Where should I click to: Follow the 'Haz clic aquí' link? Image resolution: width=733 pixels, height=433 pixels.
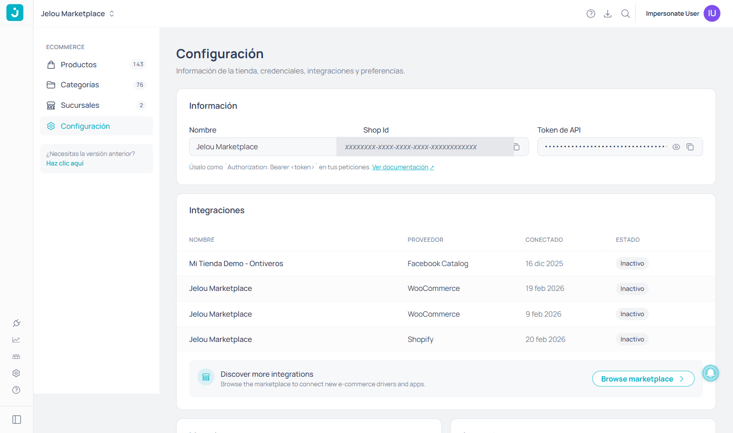tap(65, 163)
